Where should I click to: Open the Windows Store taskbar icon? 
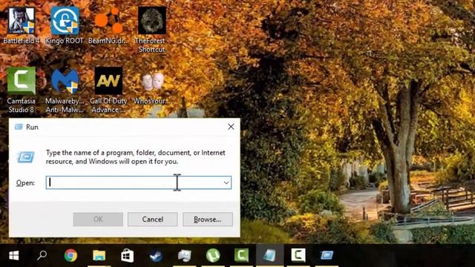coord(127,255)
